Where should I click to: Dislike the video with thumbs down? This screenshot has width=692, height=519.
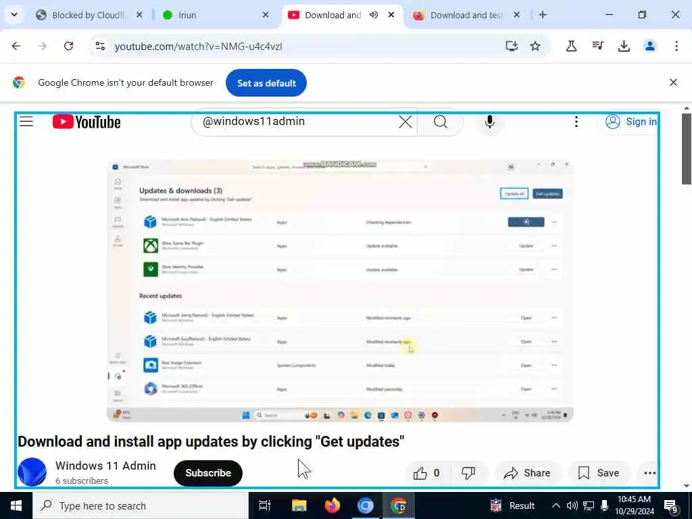pyautogui.click(x=468, y=473)
